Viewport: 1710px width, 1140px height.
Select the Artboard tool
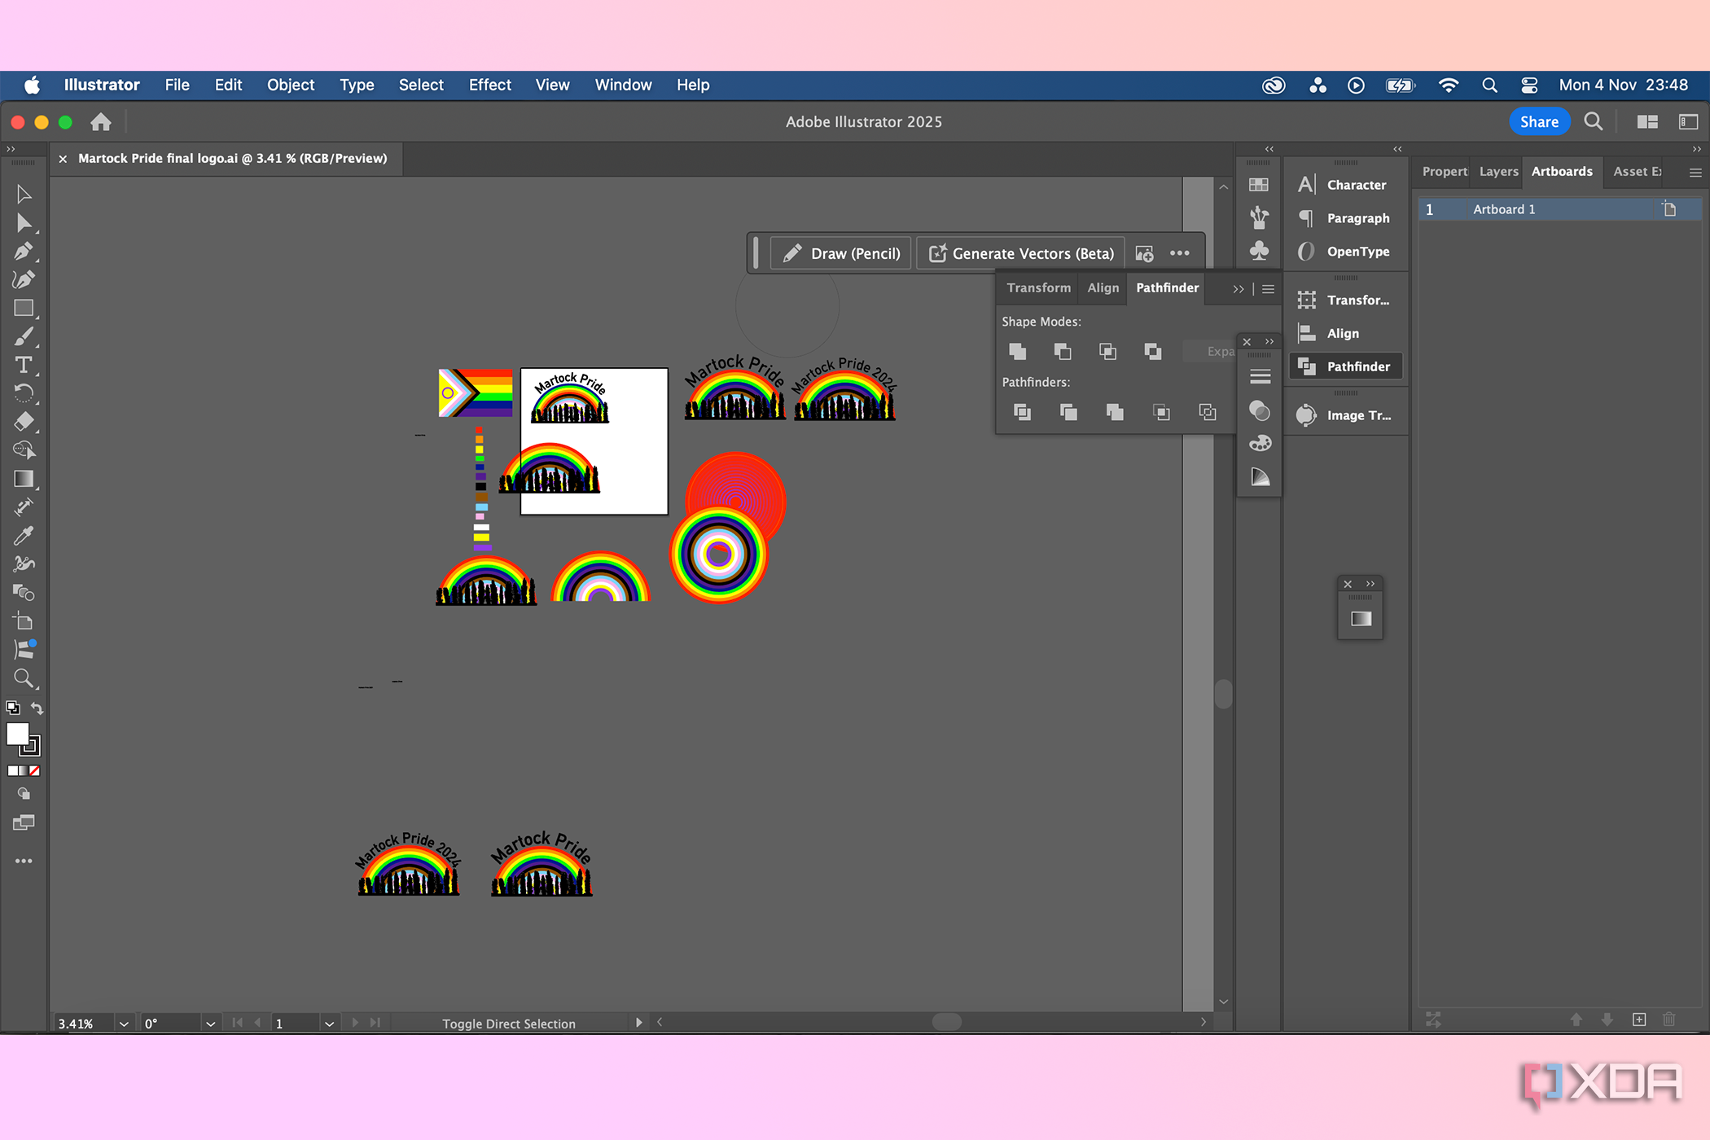click(x=24, y=621)
